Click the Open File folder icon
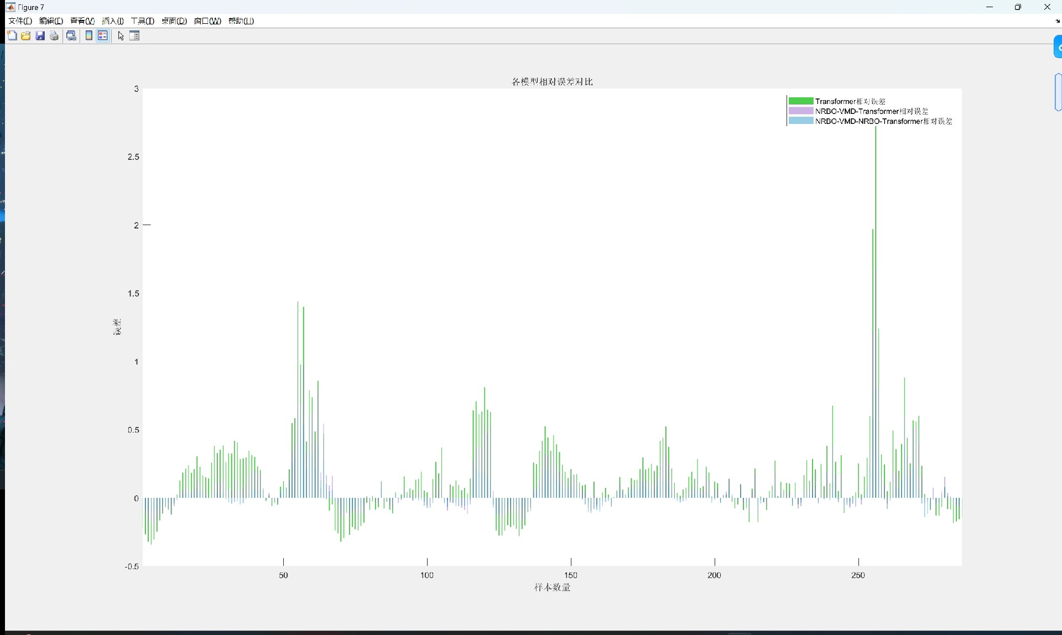Screen dimensions: 1062x635 coord(26,36)
